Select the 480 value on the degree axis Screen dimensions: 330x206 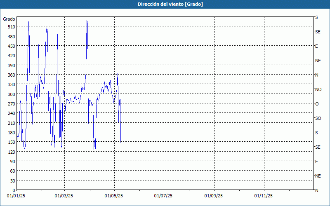(x=12, y=37)
